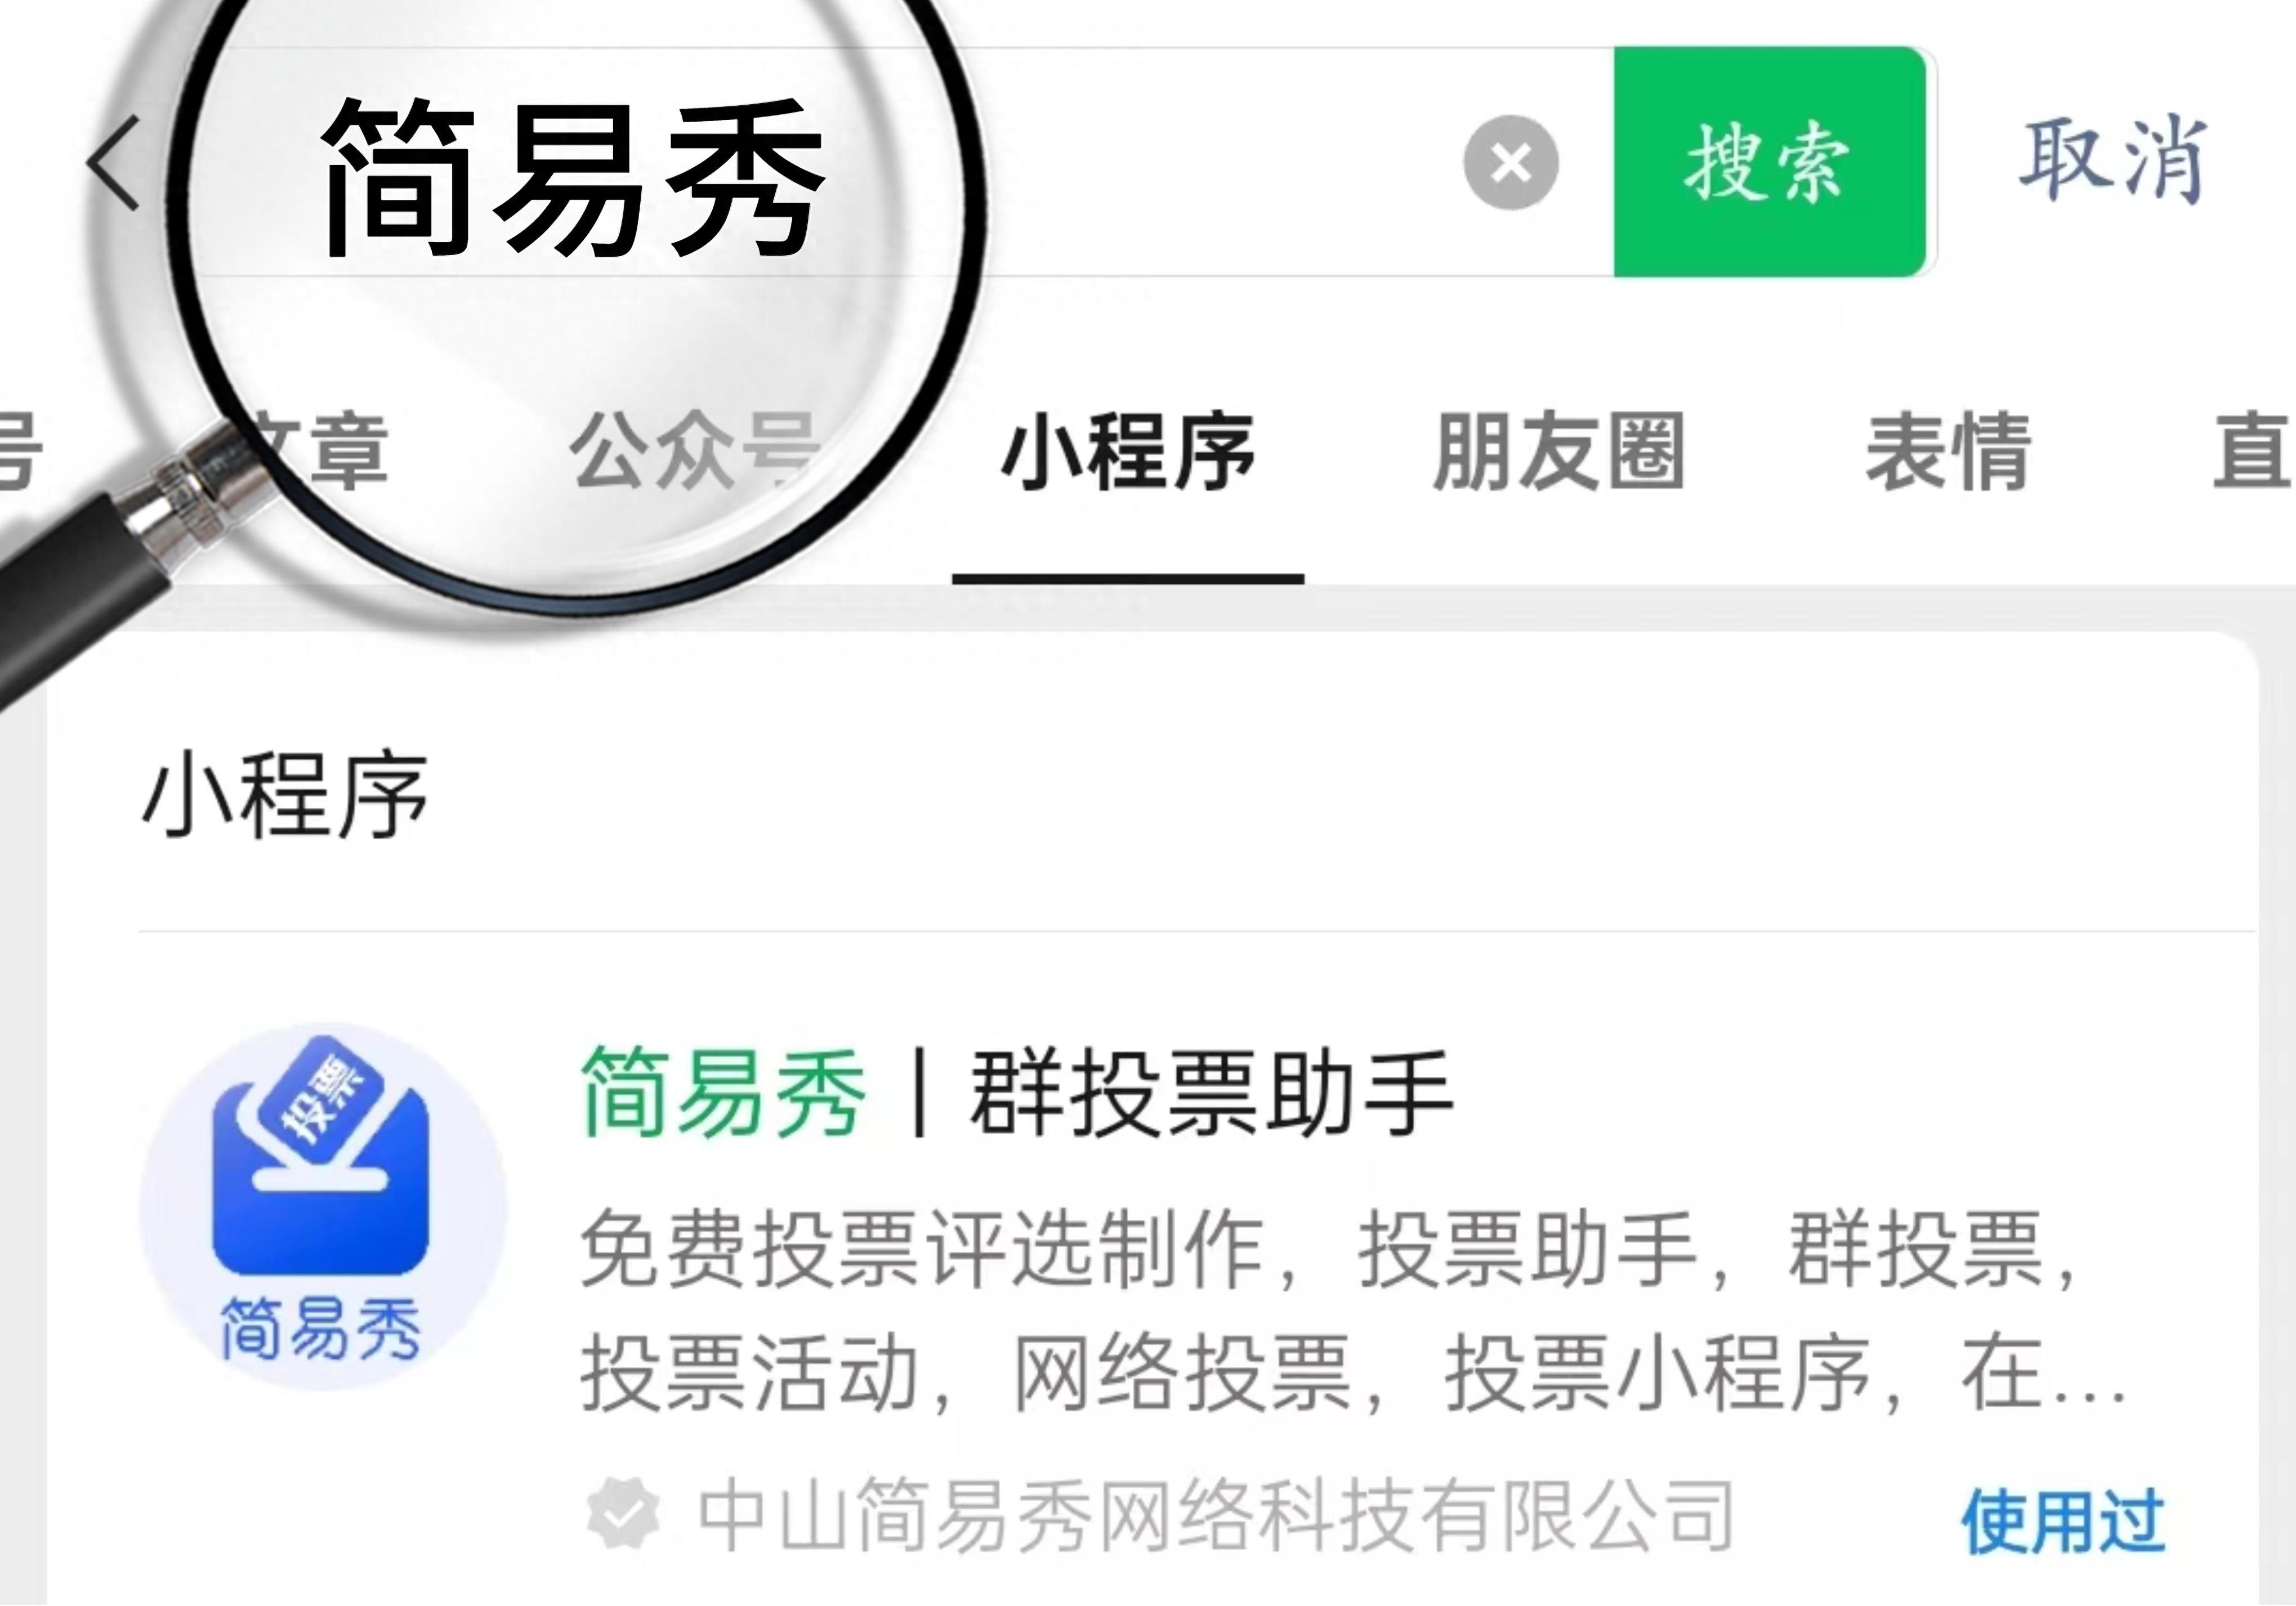The width and height of the screenshot is (2296, 1606).
Task: Tap 取消 to cancel search
Action: 2111,160
